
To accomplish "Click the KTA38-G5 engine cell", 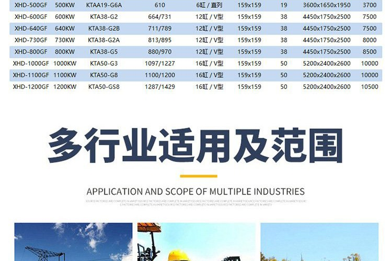I will coord(103,52).
